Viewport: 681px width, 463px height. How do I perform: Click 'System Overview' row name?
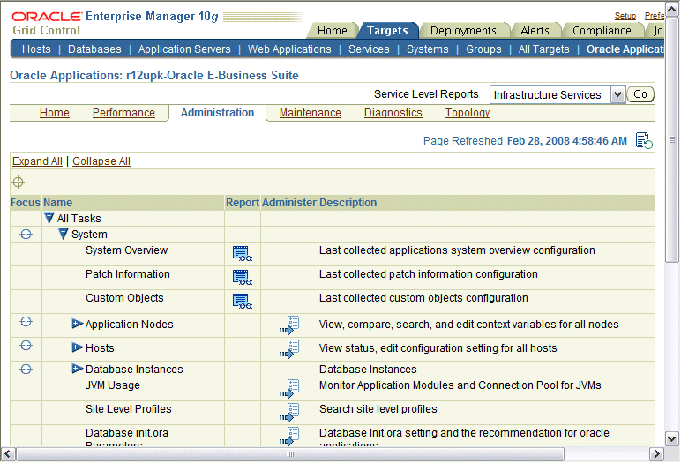[126, 250]
